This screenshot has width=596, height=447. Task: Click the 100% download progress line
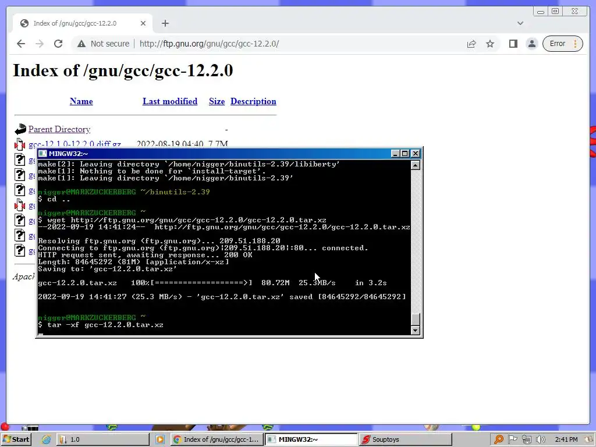(x=212, y=283)
